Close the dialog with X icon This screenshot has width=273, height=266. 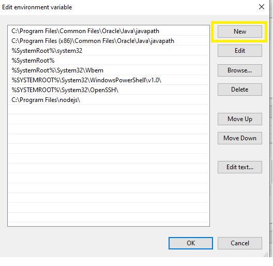(x=262, y=7)
